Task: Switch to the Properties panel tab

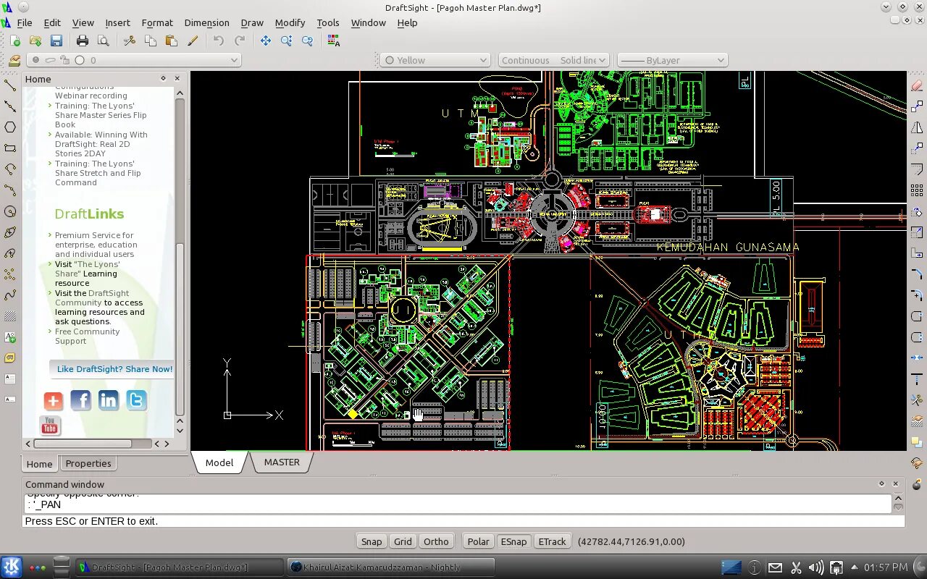Action: [x=88, y=464]
